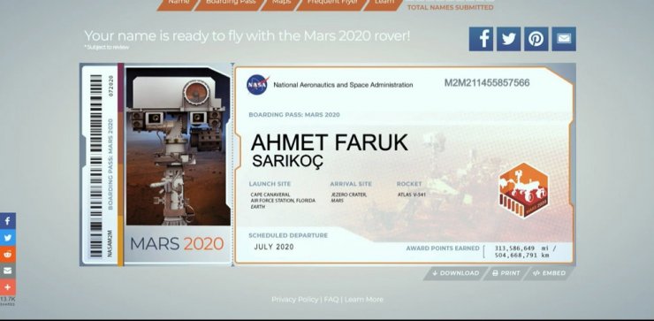Click the JULY 2020 departure date

click(x=274, y=247)
